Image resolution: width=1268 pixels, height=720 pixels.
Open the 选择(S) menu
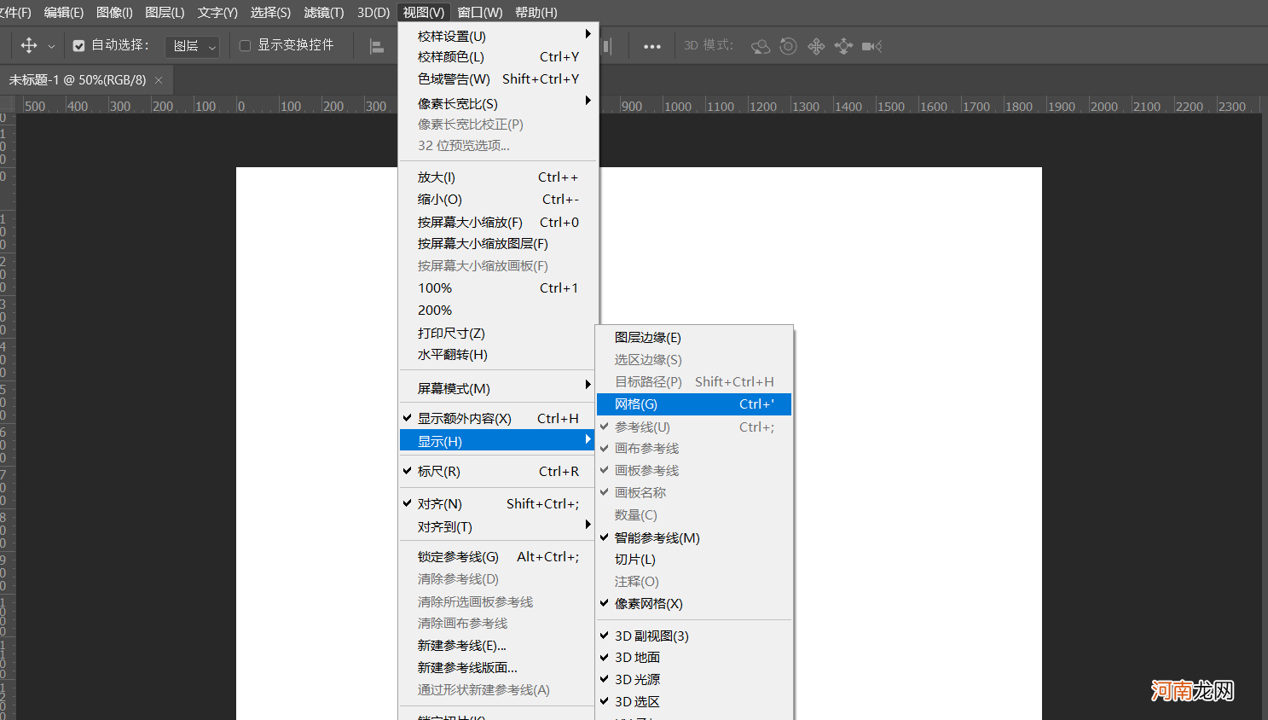click(x=270, y=12)
